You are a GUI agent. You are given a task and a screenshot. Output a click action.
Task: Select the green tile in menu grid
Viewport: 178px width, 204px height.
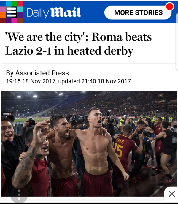click(14, 4)
